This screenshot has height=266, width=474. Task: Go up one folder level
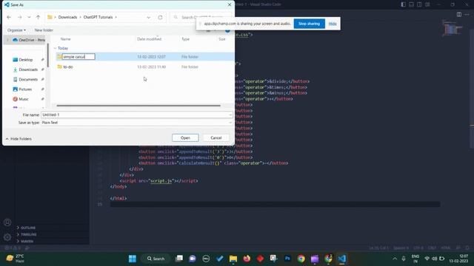coord(38,17)
